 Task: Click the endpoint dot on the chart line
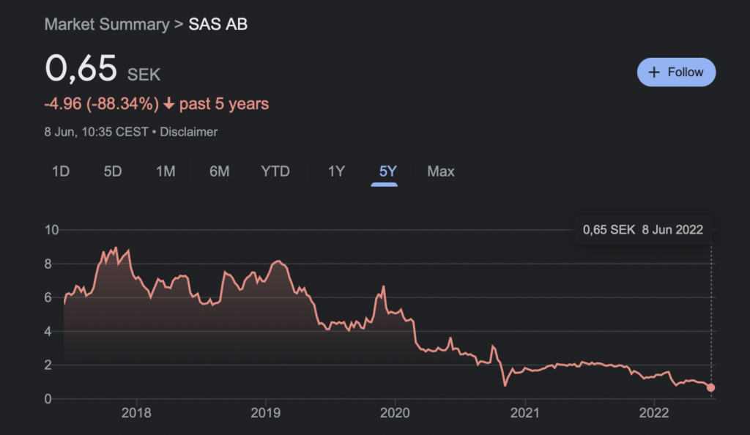pyautogui.click(x=710, y=388)
